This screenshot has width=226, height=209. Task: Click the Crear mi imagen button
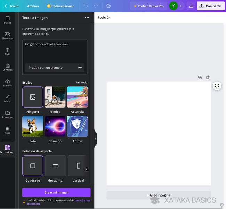coord(56,192)
